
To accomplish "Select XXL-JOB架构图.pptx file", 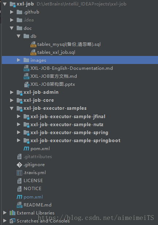I will coord(53,84).
